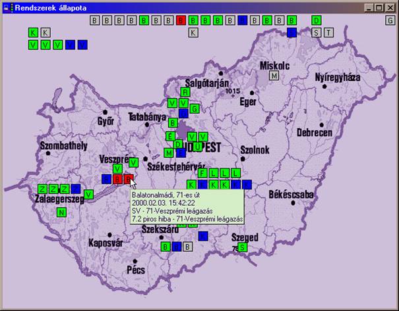Click the red B marker in top row
Image resolution: width=399 pixels, height=311 pixels.
[x=181, y=20]
